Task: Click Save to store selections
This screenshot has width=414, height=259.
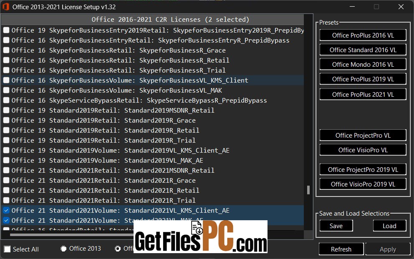Action: tap(336, 226)
